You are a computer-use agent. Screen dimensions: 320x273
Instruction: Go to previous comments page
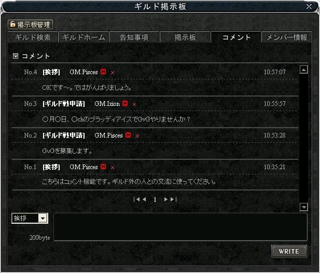click(x=144, y=199)
